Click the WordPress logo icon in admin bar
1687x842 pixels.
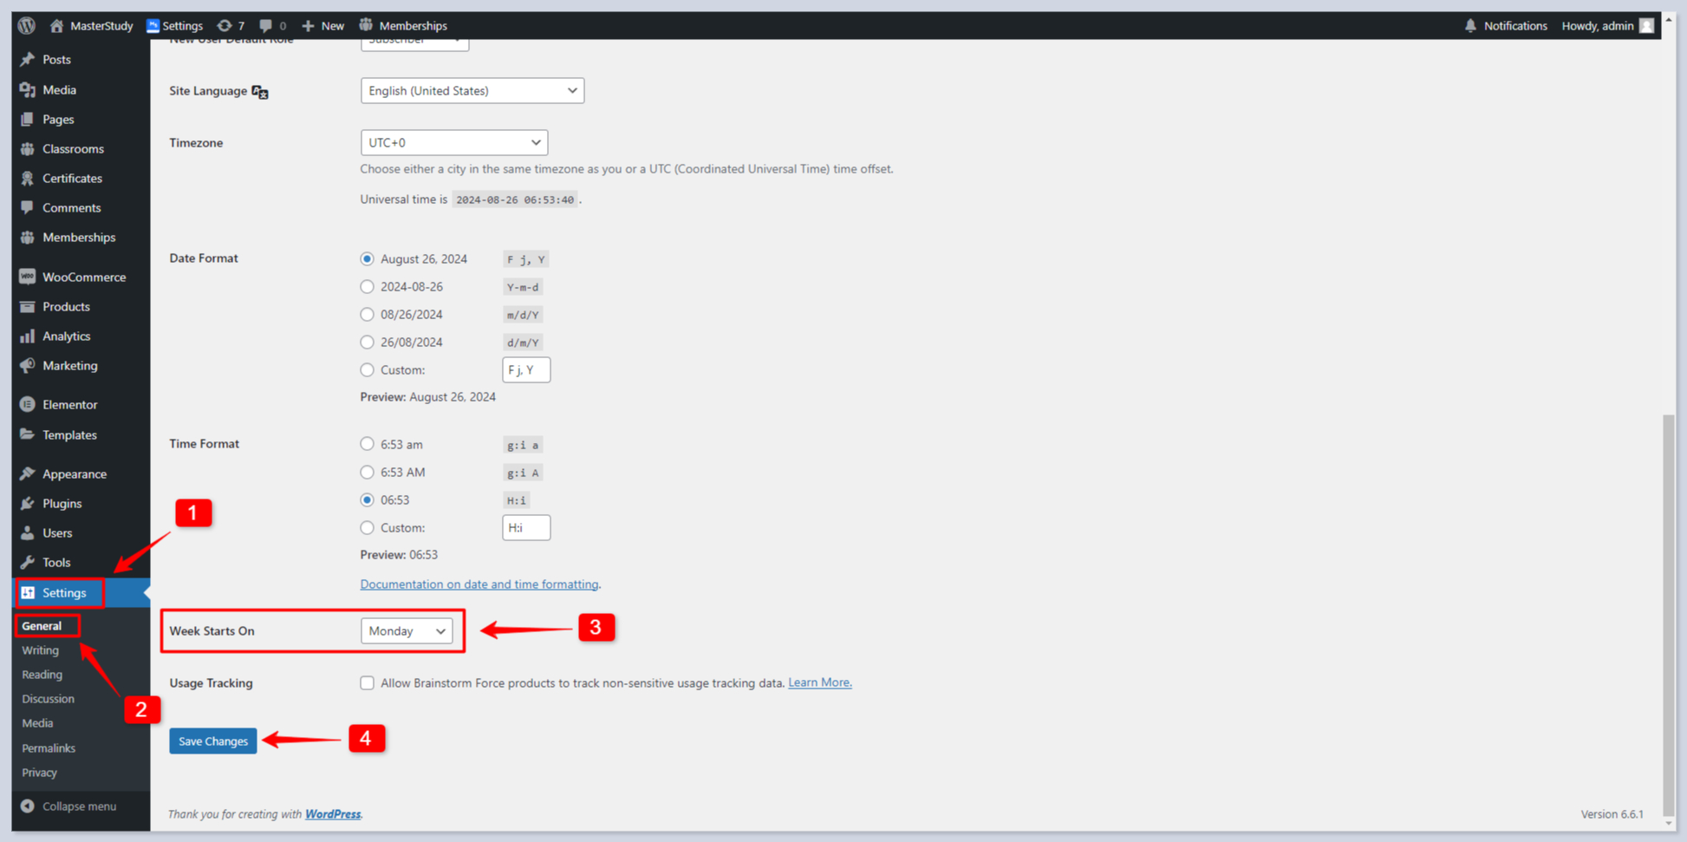tap(27, 25)
